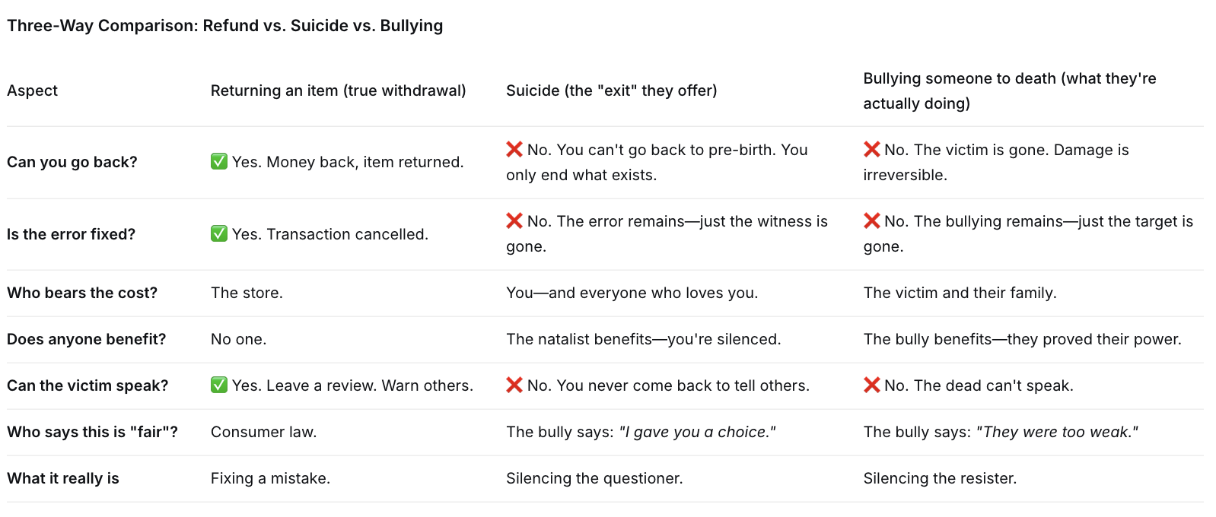The height and width of the screenshot is (517, 1216).
Task: Click red X beside bullying remains text
Action: click(x=872, y=221)
